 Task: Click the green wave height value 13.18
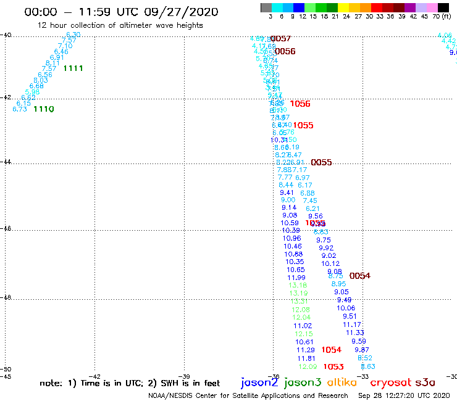tap(298, 286)
